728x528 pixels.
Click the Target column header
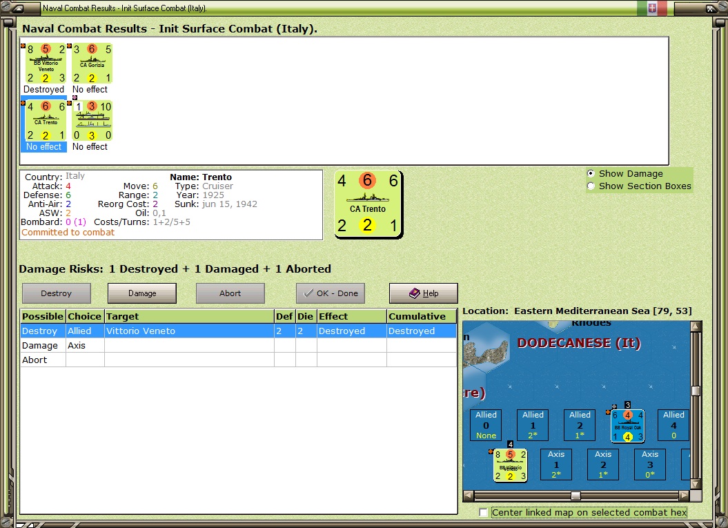click(190, 316)
